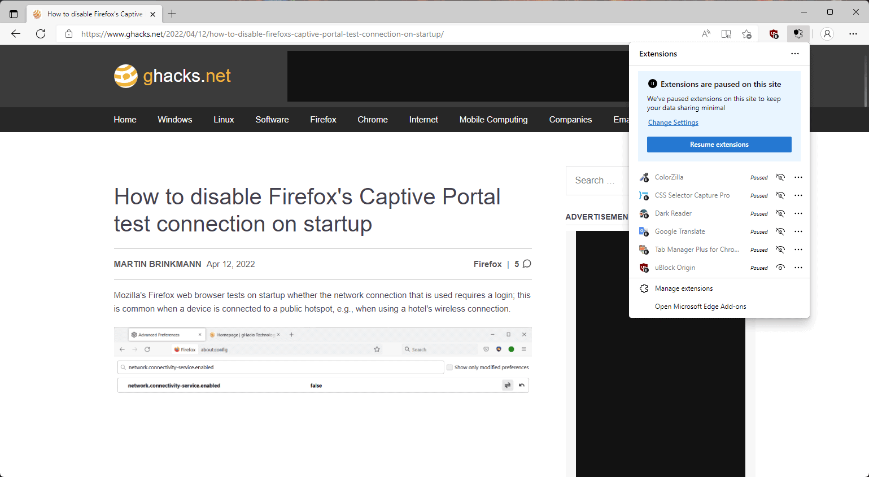Open more actions for Google Translate

pos(798,231)
